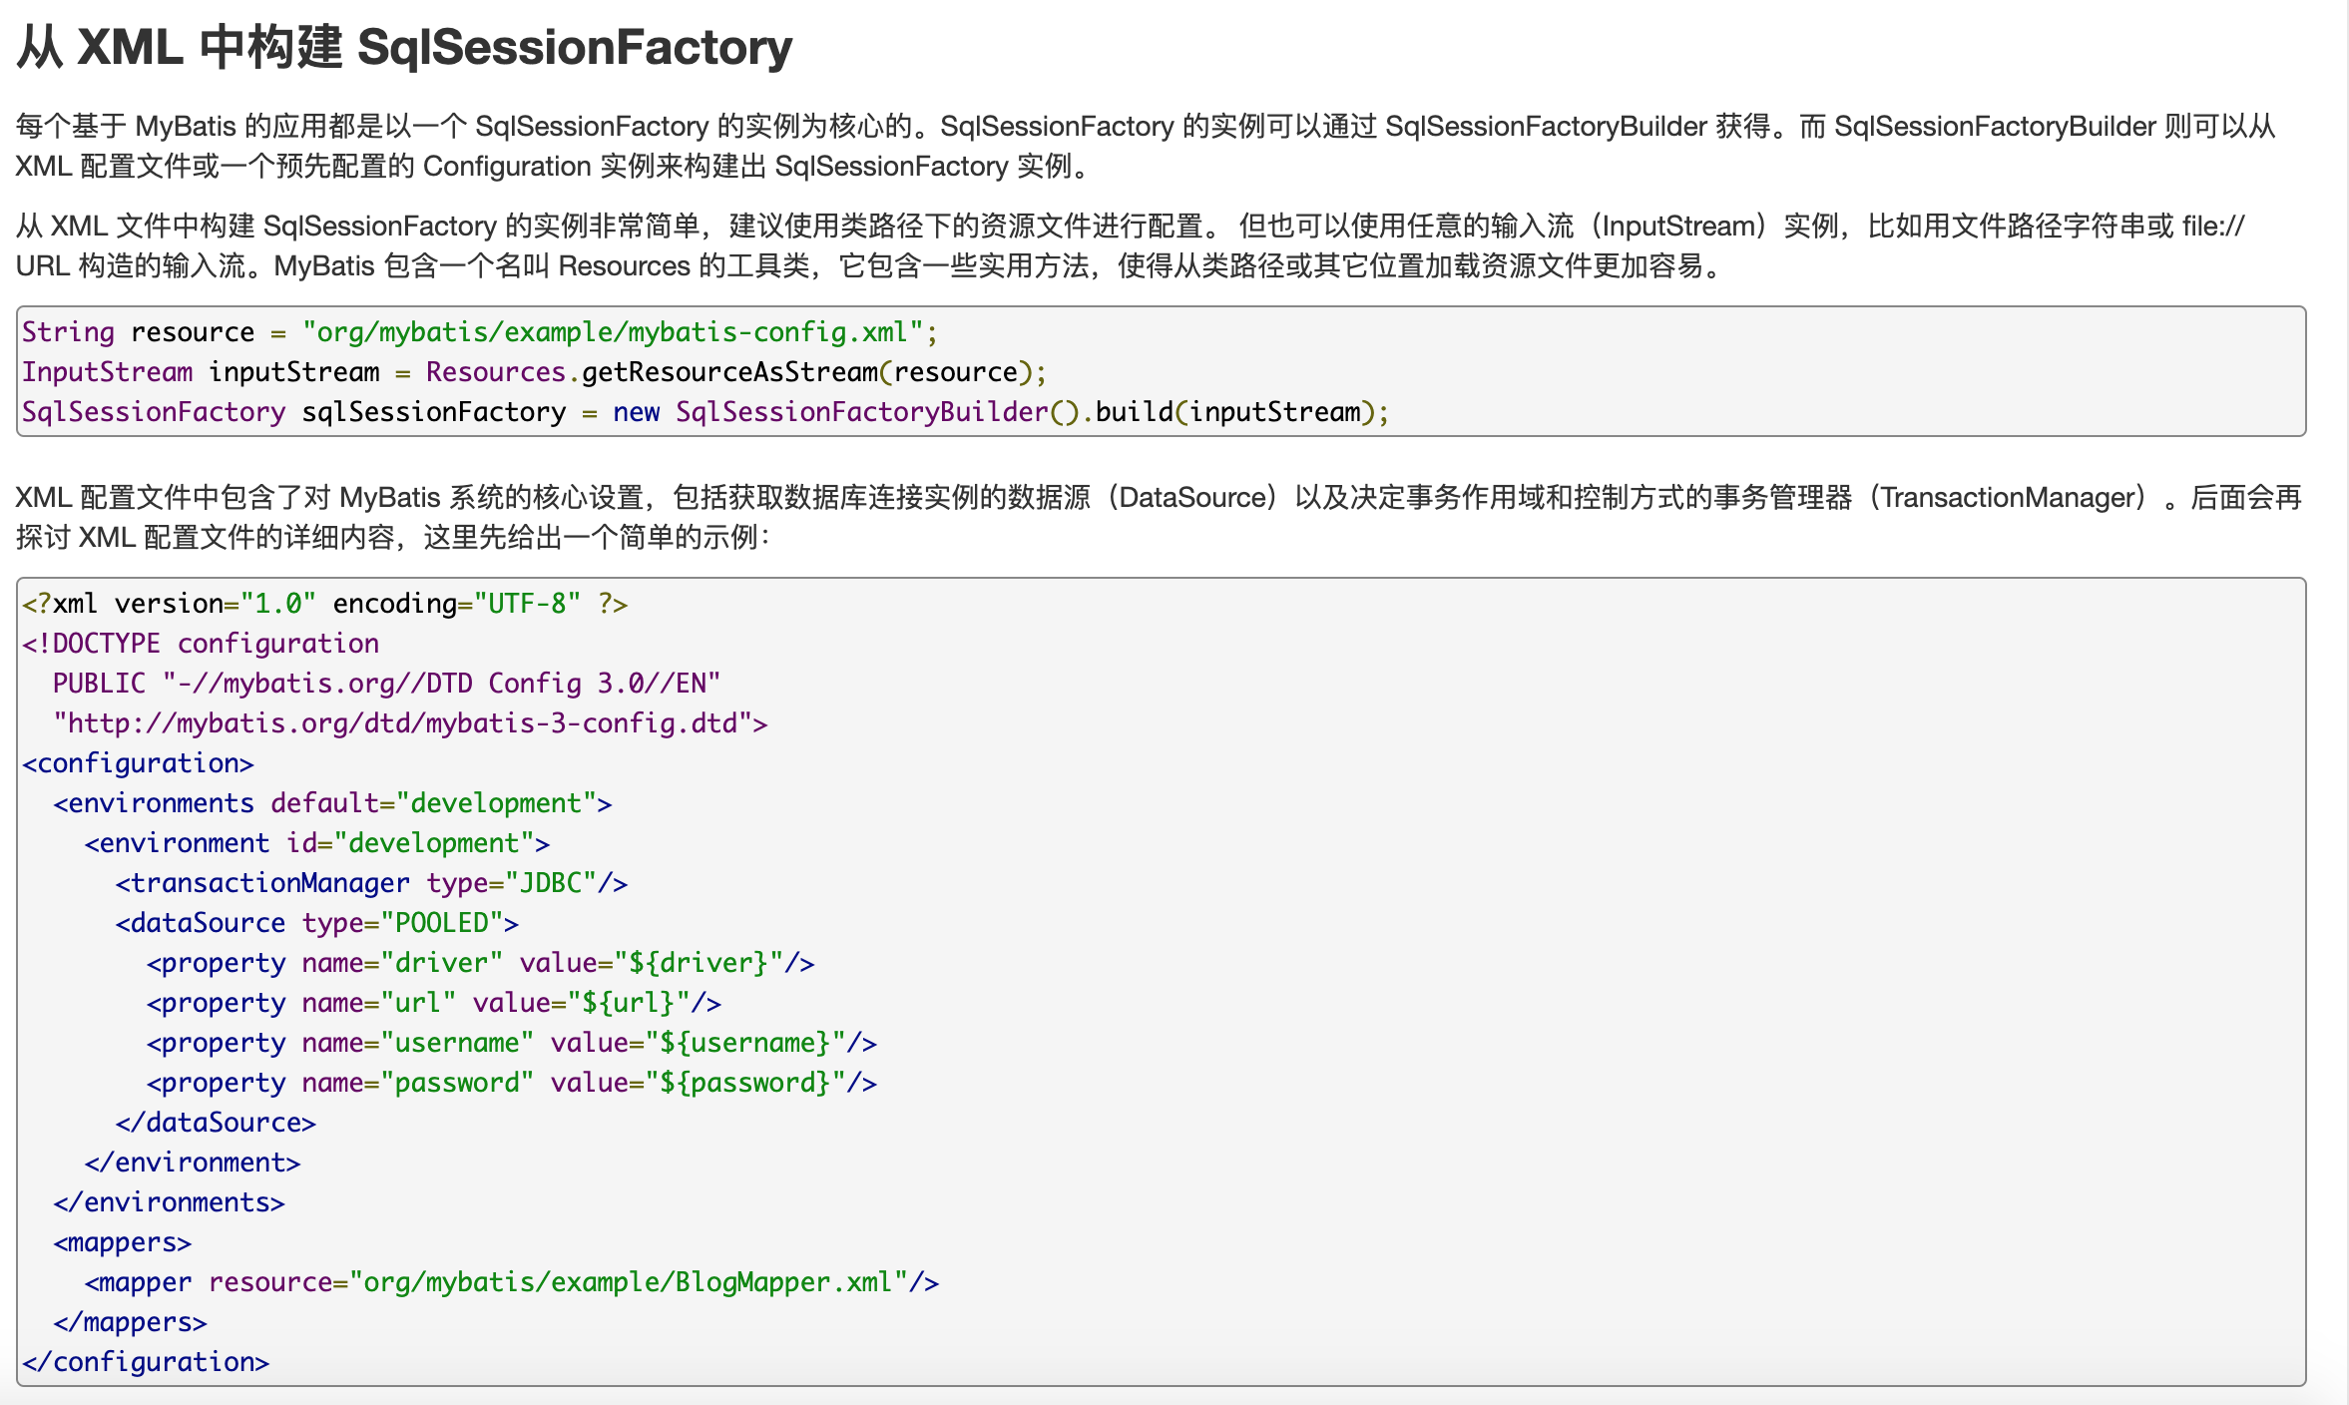Click the property name="password" line
This screenshot has width=2349, height=1405.
click(511, 1083)
